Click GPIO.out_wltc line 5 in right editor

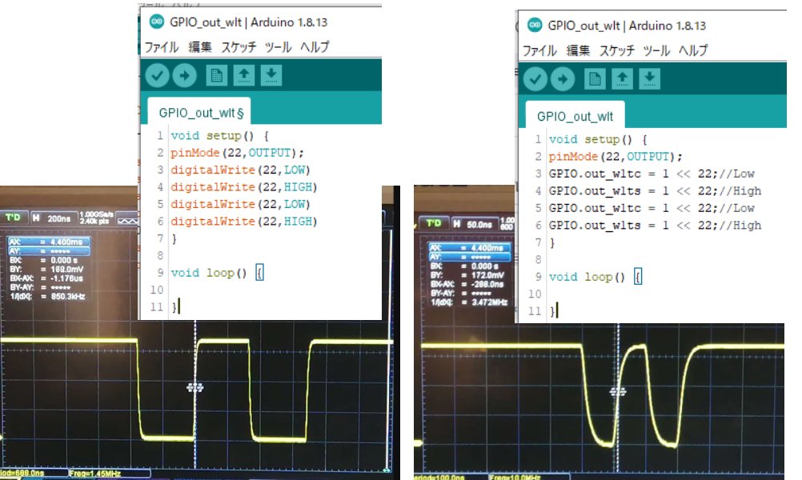click(652, 208)
